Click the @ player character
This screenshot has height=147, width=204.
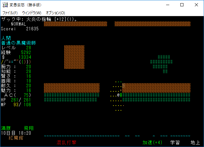118,95
